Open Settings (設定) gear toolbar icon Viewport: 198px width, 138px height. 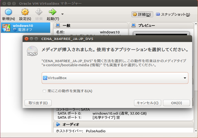(x=25, y=12)
